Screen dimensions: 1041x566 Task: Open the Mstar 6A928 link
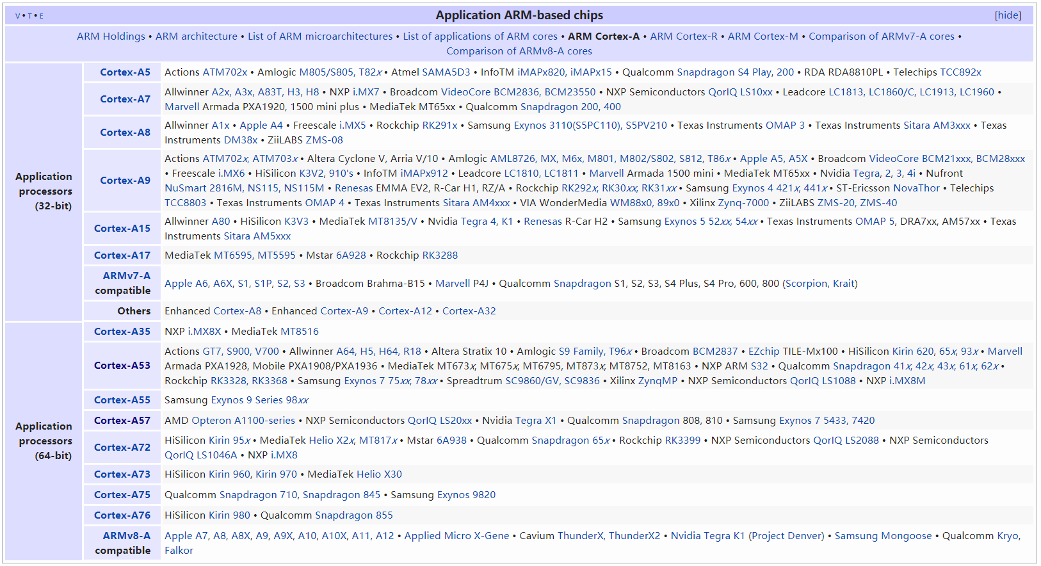pos(351,255)
